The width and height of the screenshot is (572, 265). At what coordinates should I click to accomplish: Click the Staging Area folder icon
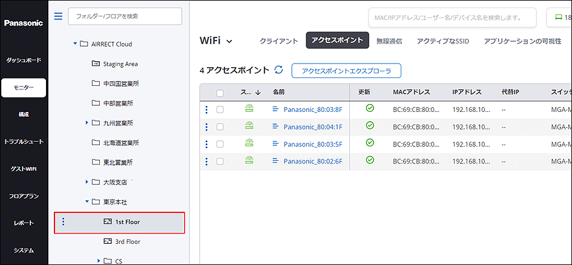point(95,64)
